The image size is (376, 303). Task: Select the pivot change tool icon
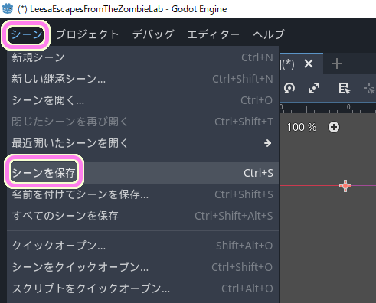coord(370,88)
